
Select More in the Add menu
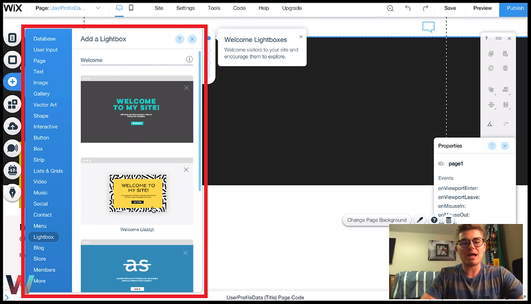pyautogui.click(x=39, y=281)
